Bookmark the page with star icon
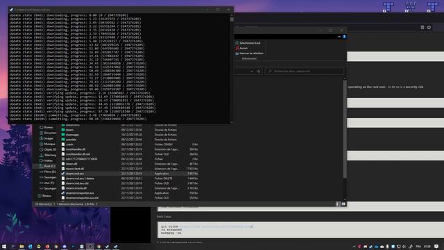Viewport: 444px width, 250px height. point(429,28)
